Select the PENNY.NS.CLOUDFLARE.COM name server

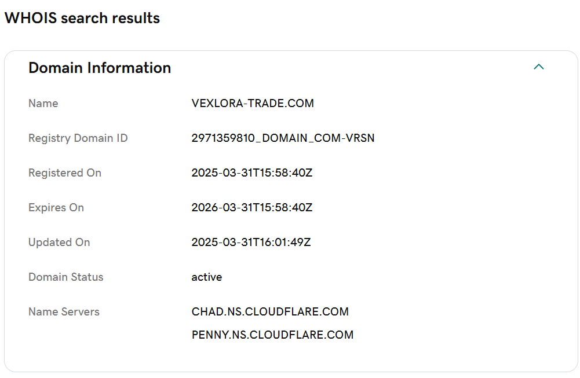coord(272,335)
